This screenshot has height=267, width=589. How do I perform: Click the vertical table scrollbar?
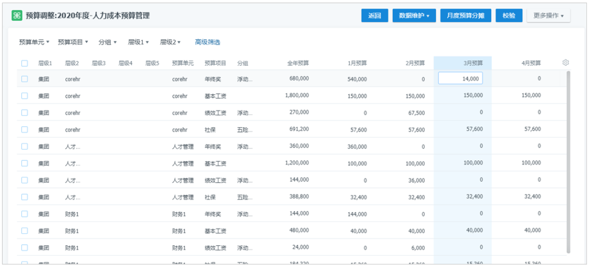click(568, 161)
